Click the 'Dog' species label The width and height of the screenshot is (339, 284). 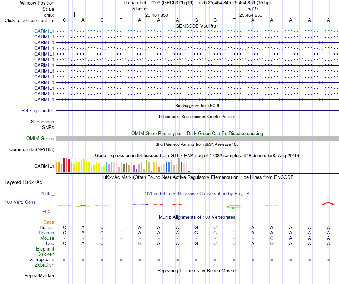coord(50,244)
